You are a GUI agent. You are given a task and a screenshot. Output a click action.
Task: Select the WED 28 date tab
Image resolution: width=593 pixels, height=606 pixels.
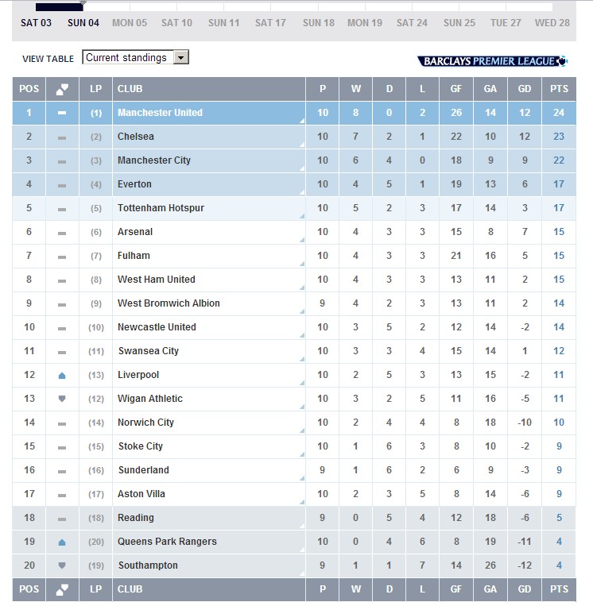click(x=552, y=23)
